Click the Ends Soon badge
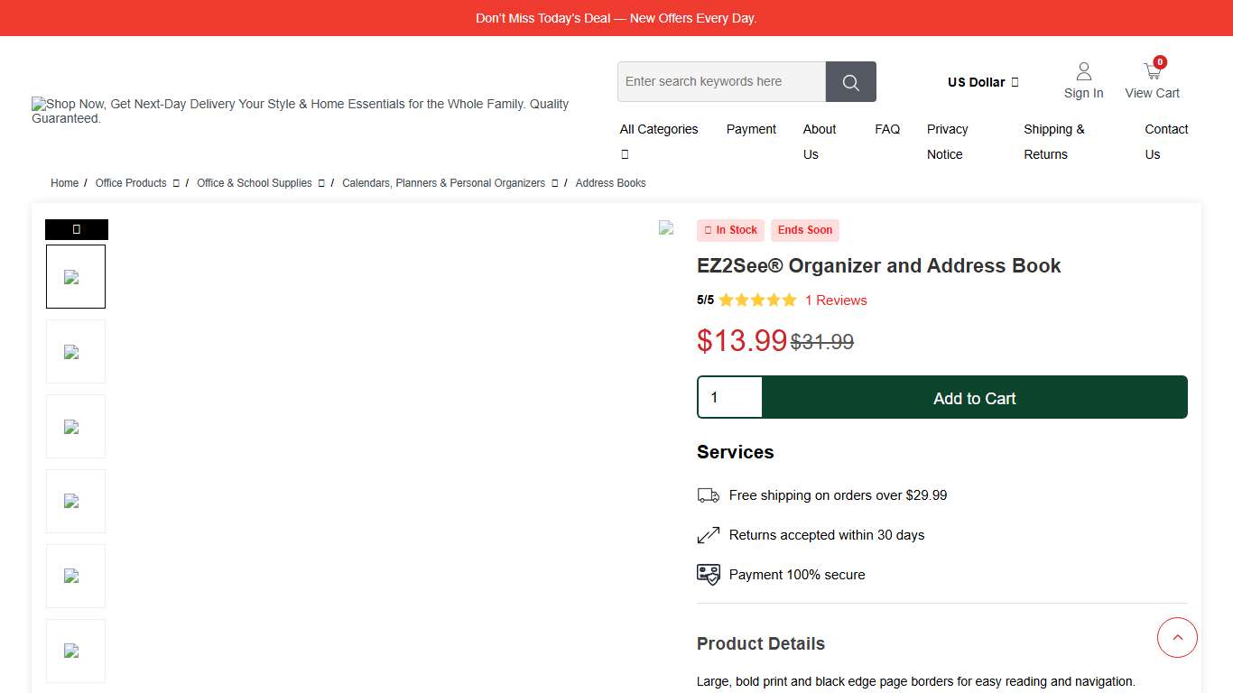 tap(804, 230)
